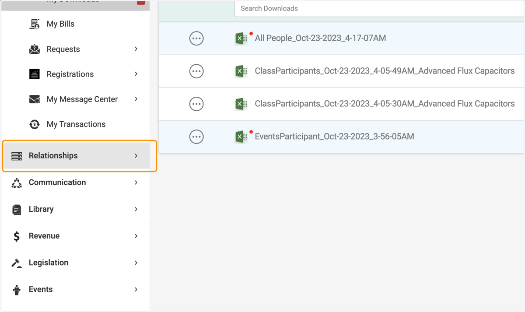Click the Revenue dollar sign icon
This screenshot has height=312, width=525.
[17, 236]
